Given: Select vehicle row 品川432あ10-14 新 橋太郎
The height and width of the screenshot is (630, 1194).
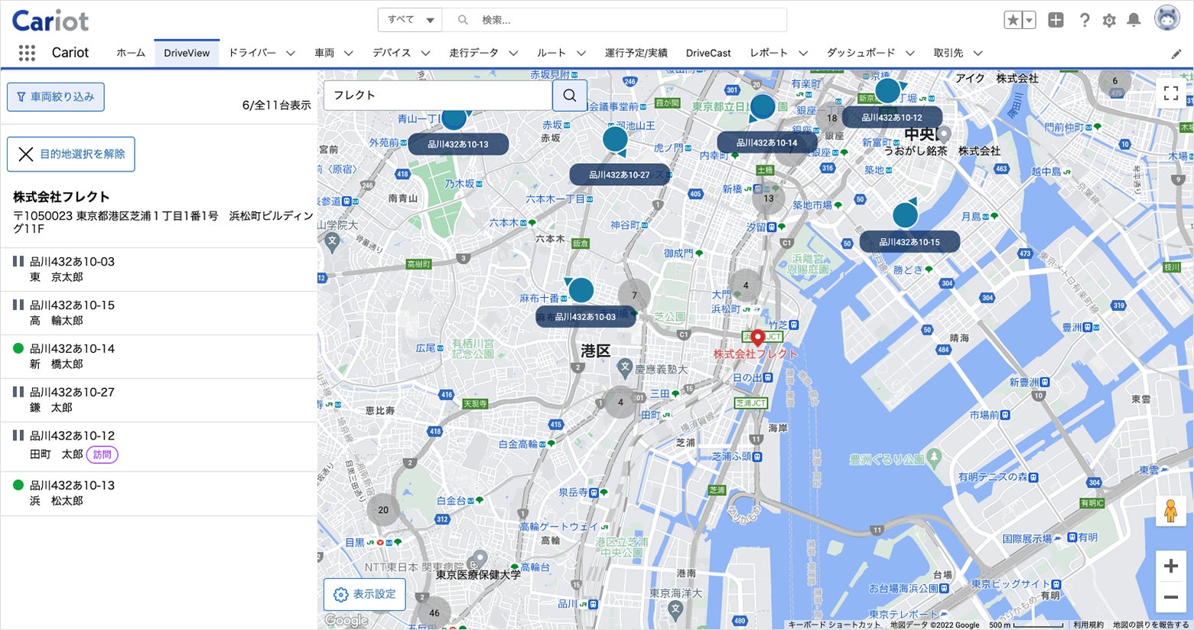Looking at the screenshot, I should (159, 357).
